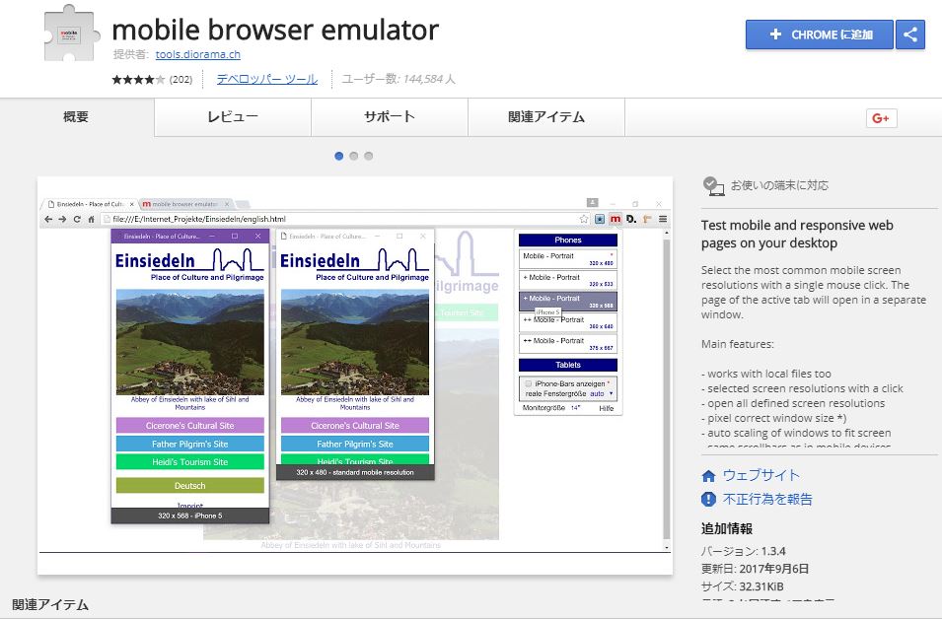Select the second carousel dot
The width and height of the screenshot is (942, 619).
click(x=354, y=156)
